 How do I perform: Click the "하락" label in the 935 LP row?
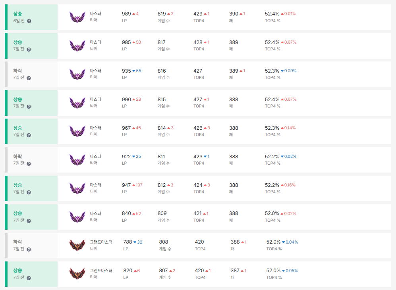pyautogui.click(x=17, y=71)
